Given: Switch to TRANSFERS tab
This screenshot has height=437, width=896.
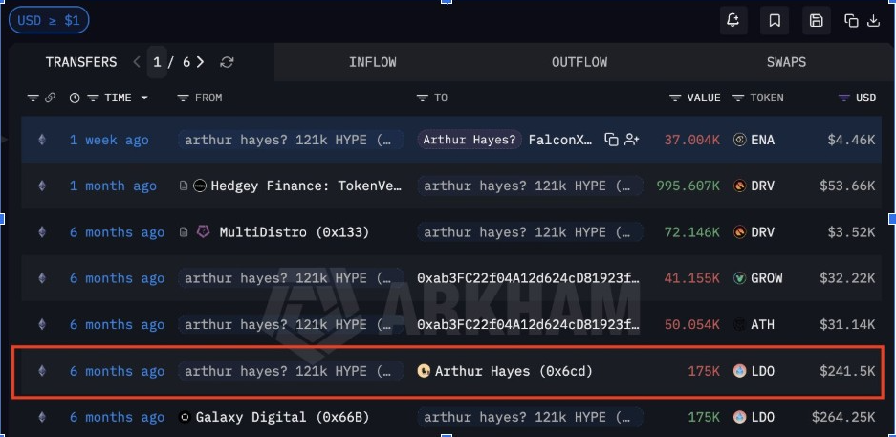Looking at the screenshot, I should click(81, 62).
